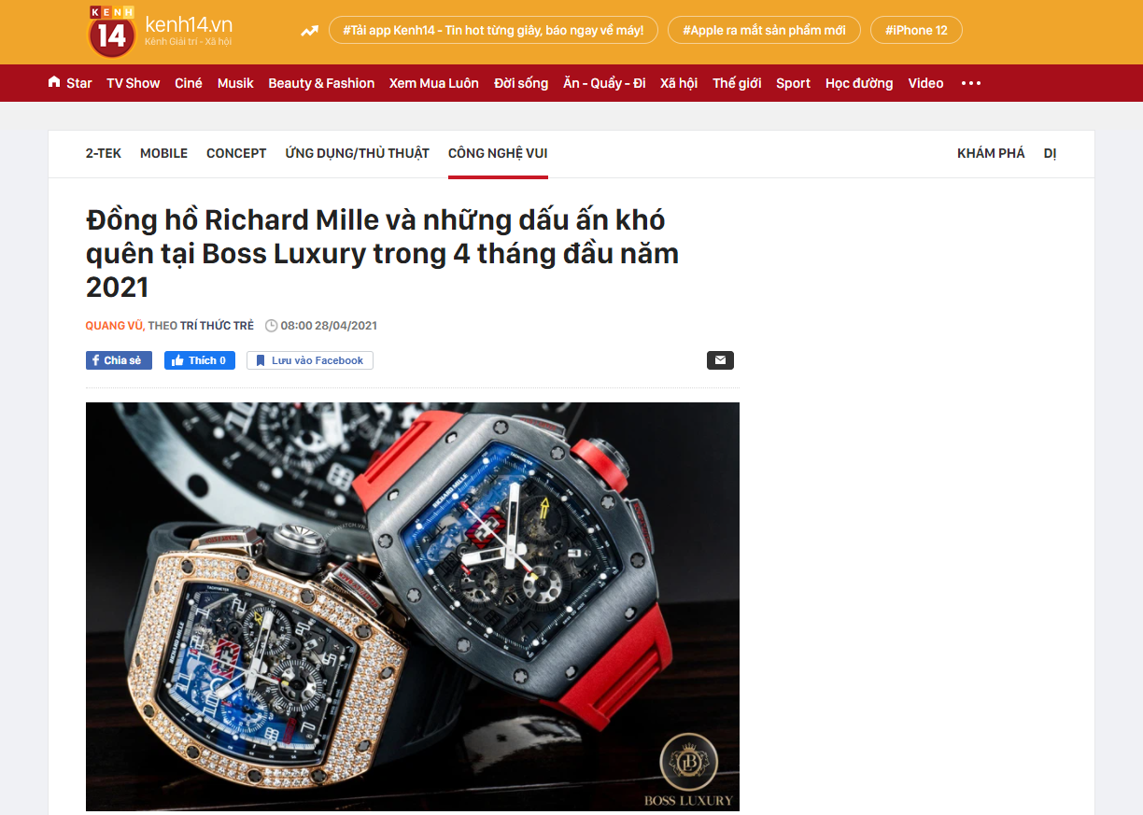Click the Kenh14 logo icon
This screenshot has width=1143, height=815.
[x=112, y=31]
